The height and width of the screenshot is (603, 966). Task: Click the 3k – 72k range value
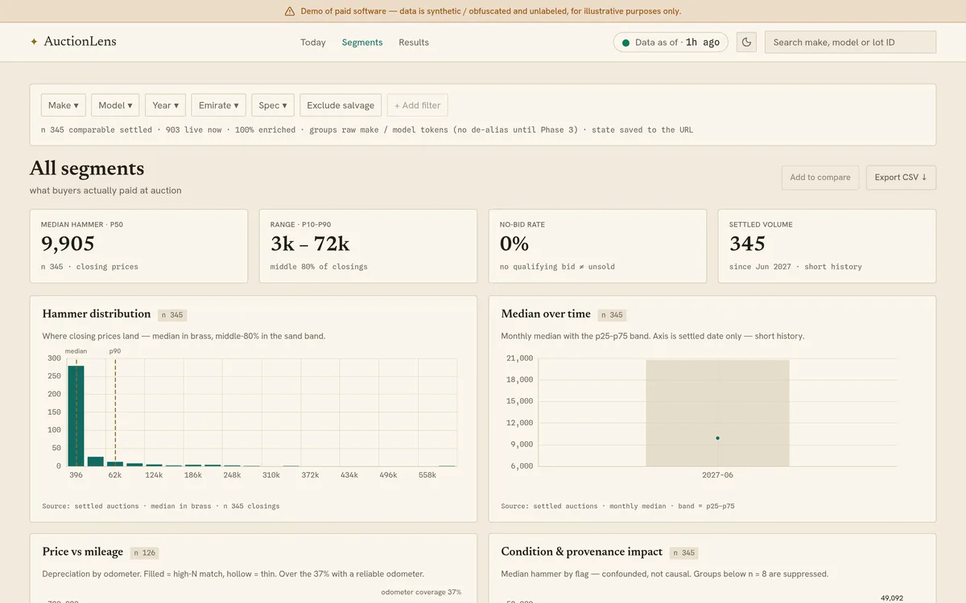click(x=310, y=244)
